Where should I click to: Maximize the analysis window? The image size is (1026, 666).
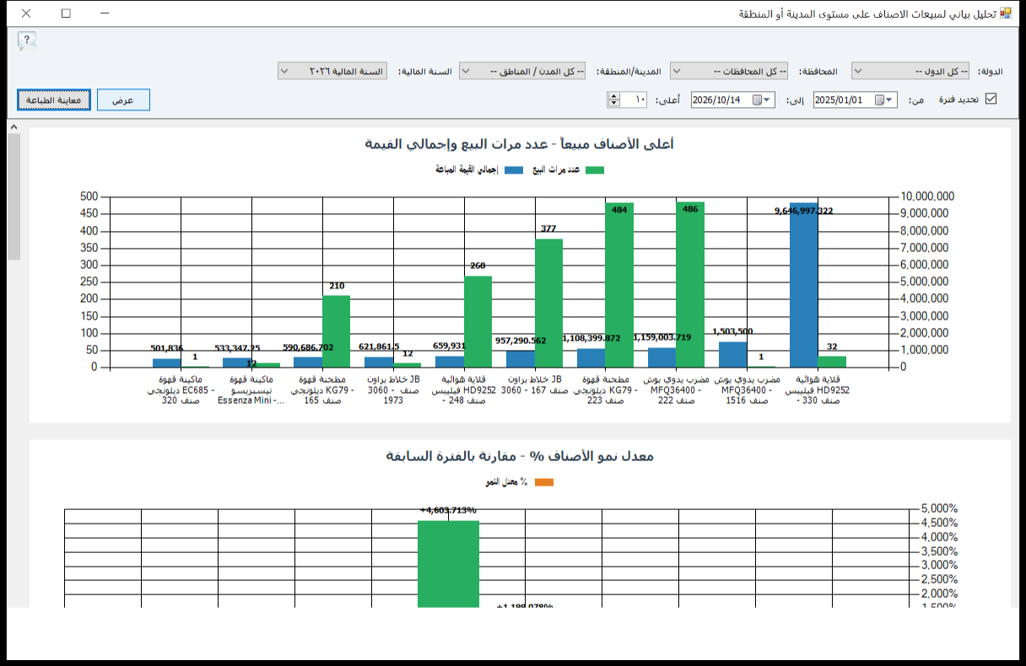[x=66, y=13]
